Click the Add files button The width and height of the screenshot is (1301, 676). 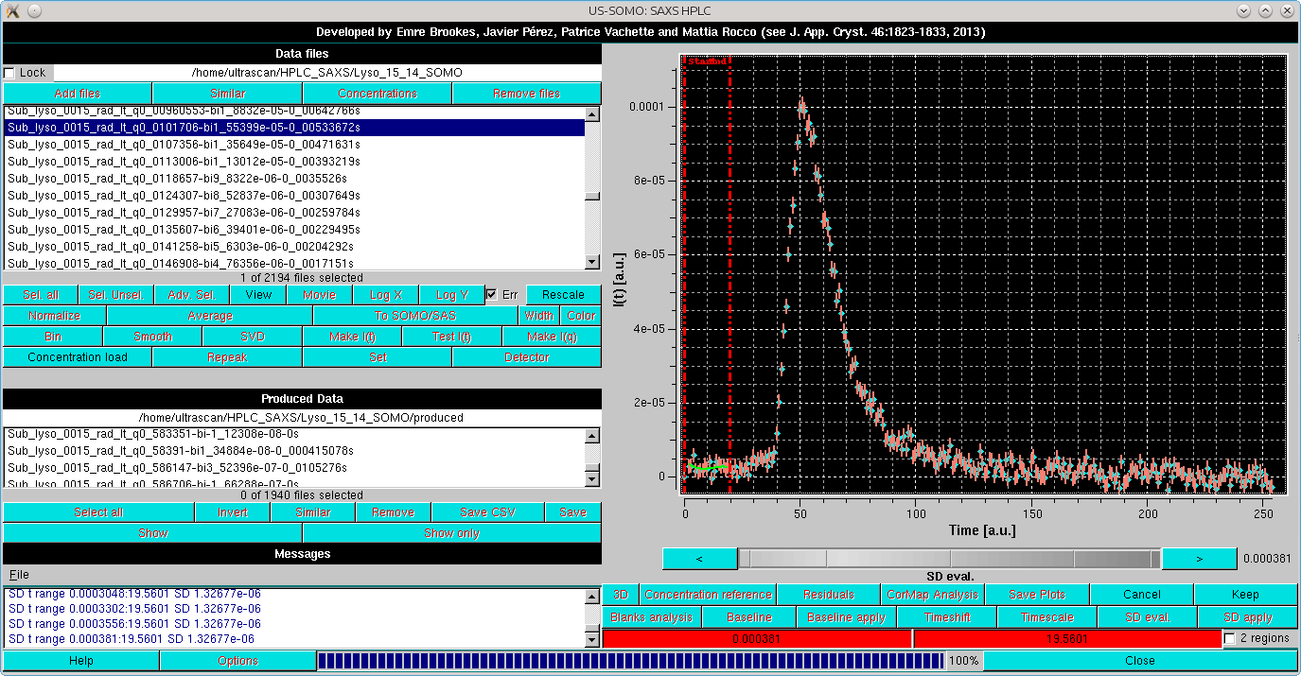tap(78, 94)
